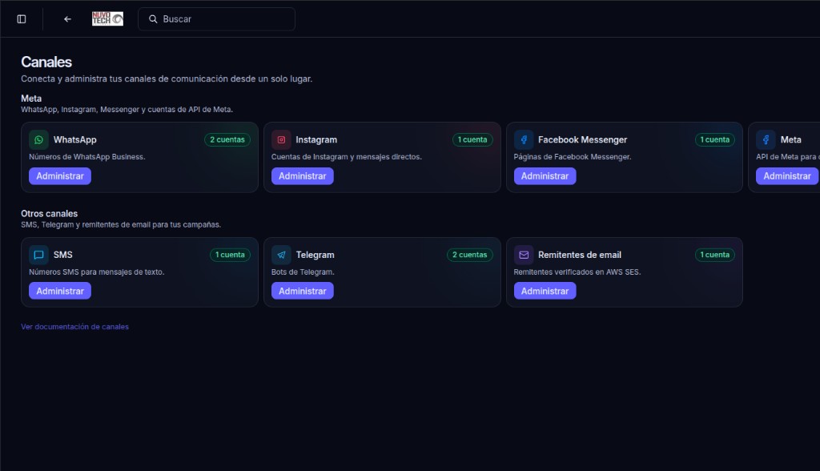Click the Otros canales section heading
The height and width of the screenshot is (471, 820).
click(x=49, y=214)
